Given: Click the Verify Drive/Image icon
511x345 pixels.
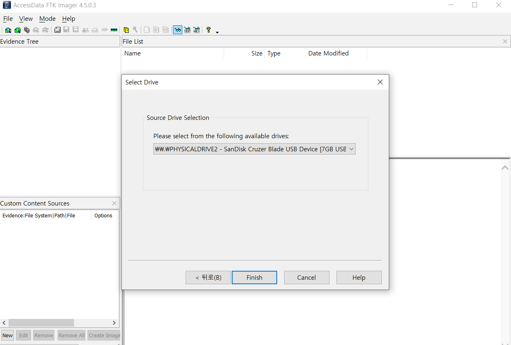Looking at the screenshot, I should [x=104, y=30].
